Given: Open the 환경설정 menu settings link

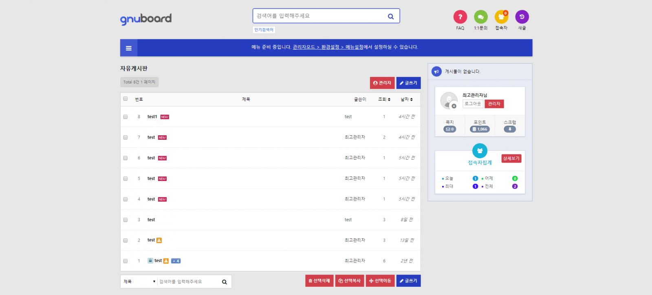Looking at the screenshot, I should point(330,47).
